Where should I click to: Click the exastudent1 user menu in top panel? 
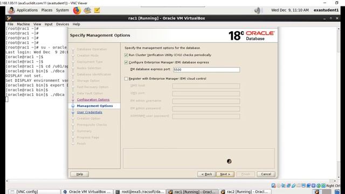[326, 10]
